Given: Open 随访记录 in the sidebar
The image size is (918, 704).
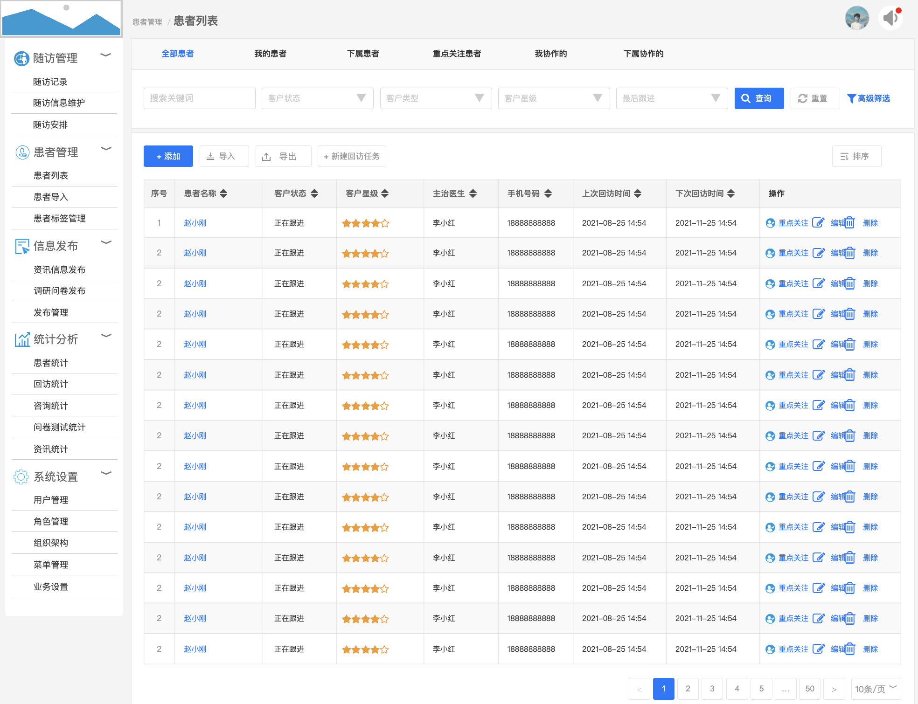Looking at the screenshot, I should 50,82.
